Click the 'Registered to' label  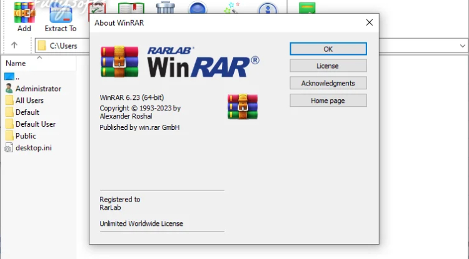point(119,199)
